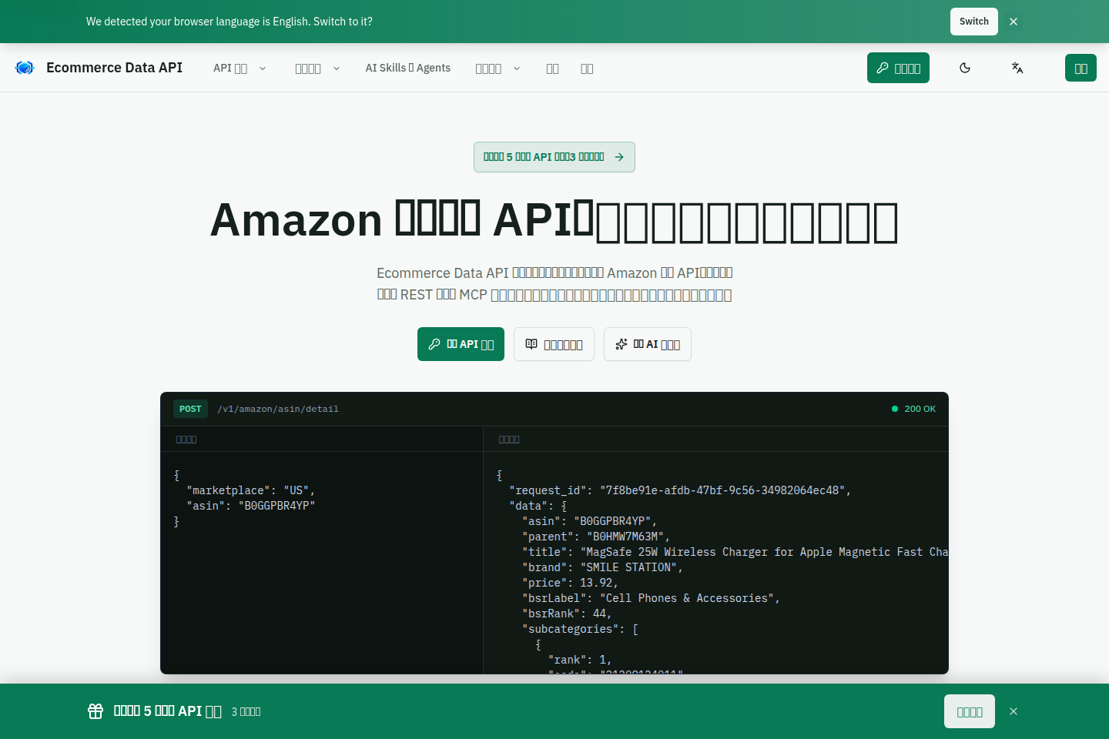Click the key button in the top navigation bar
Viewport: 1109px width, 739px height.
click(x=898, y=68)
